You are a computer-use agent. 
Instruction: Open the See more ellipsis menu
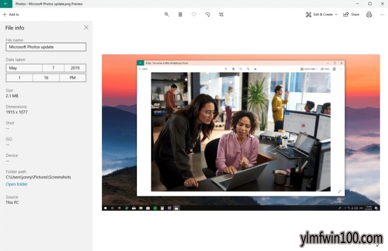(382, 15)
